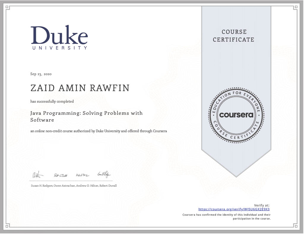Image resolution: width=304 pixels, height=234 pixels.
Task: Click the Sep 23, 2020 date
Action: coord(41,74)
